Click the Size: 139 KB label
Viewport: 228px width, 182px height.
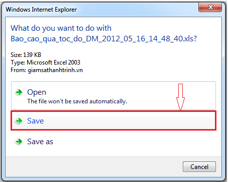coord(26,55)
